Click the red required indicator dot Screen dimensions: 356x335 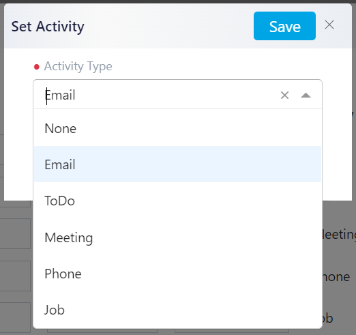[x=37, y=67]
